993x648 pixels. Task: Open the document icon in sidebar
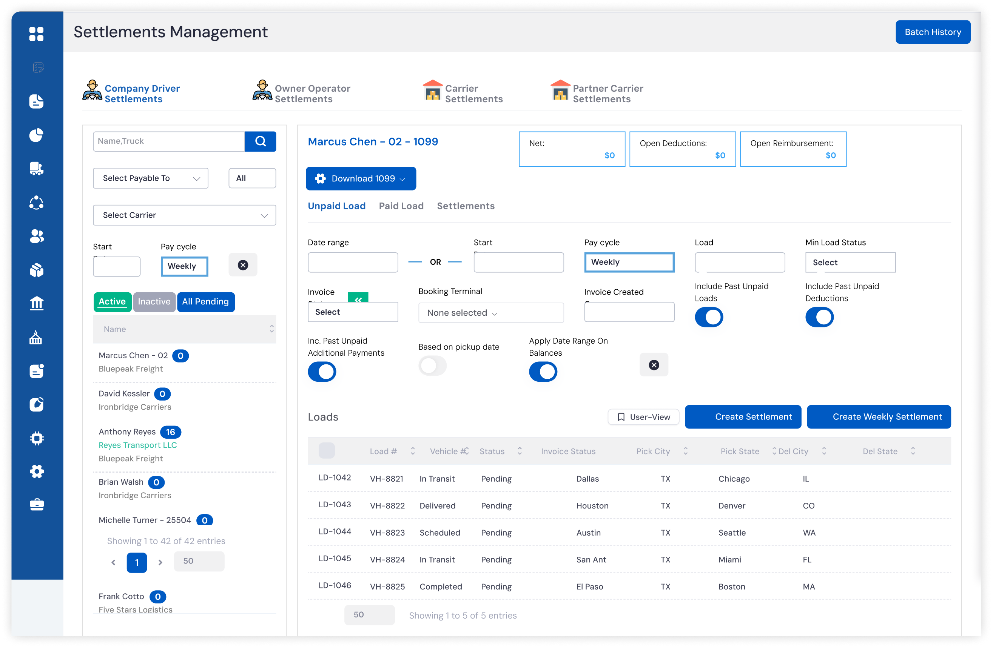36,101
